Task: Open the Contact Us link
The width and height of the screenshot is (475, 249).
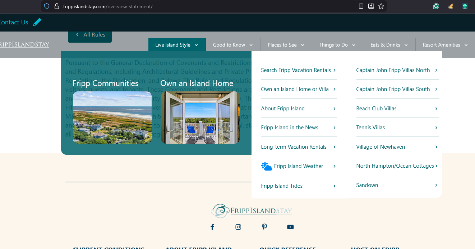Action: click(14, 22)
